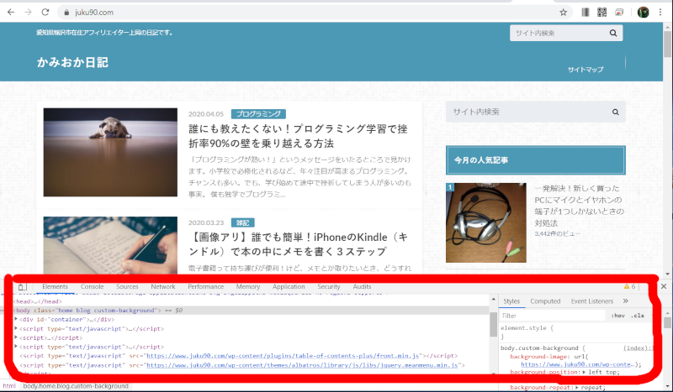673x392 pixels.
Task: Click the Elements panel vertical scrollbar thumb
Action: click(x=493, y=324)
